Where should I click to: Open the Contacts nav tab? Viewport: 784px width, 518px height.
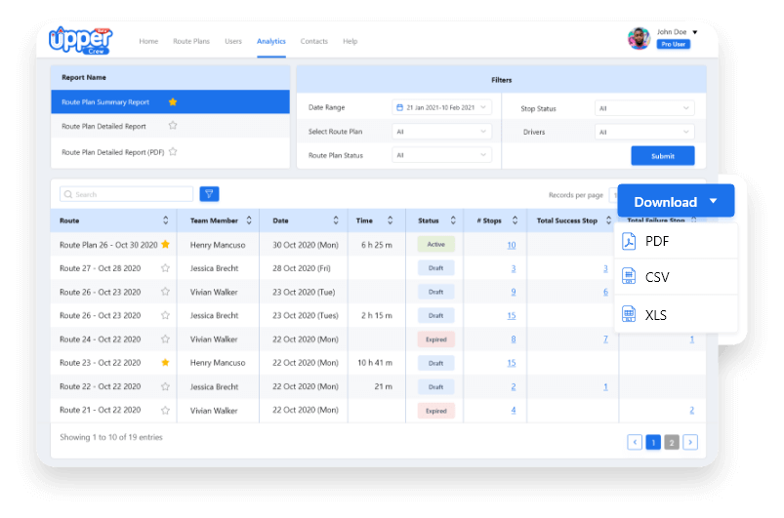point(314,42)
